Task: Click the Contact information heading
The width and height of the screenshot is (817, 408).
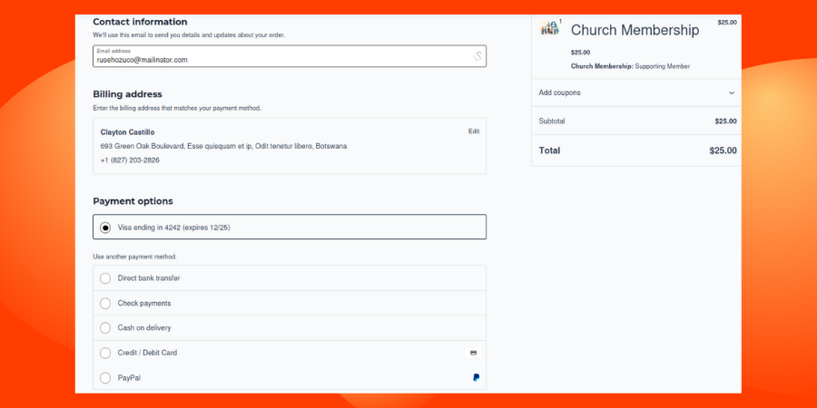Action: pos(140,22)
